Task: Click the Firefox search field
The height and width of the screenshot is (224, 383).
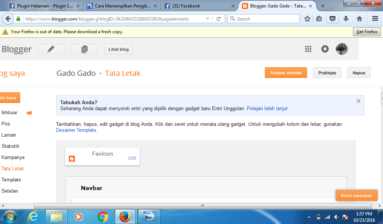Action: (x=263, y=19)
